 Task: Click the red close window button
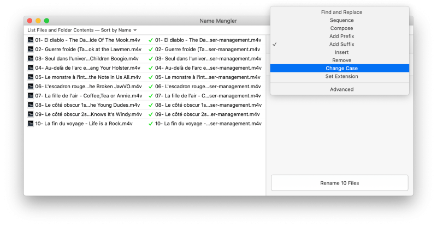point(30,21)
